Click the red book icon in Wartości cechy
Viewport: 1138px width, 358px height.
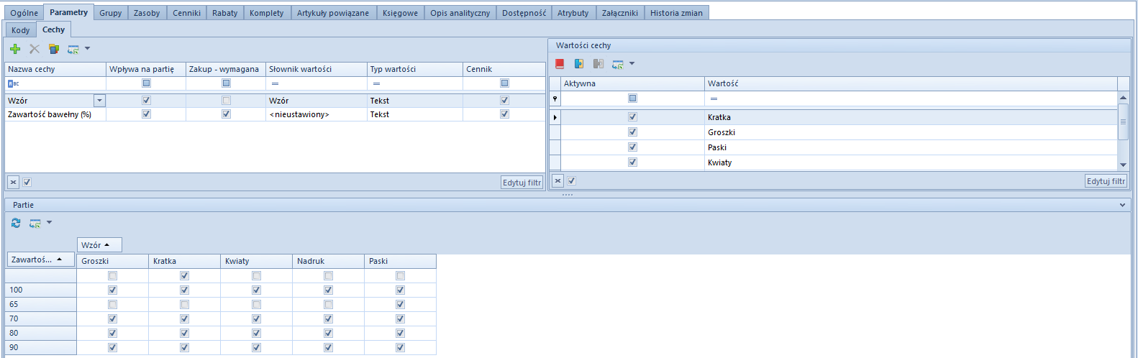560,64
